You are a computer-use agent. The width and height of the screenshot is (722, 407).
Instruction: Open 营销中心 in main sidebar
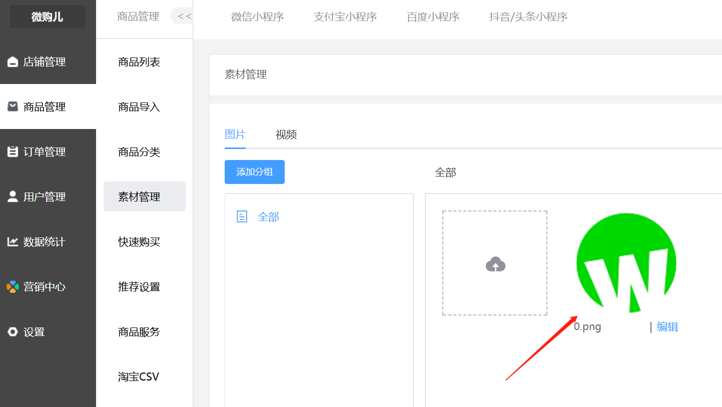[48, 287]
